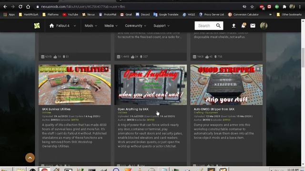The image size is (305, 171).
Task: Open Chrome three-dot menu
Action: click(300, 7)
